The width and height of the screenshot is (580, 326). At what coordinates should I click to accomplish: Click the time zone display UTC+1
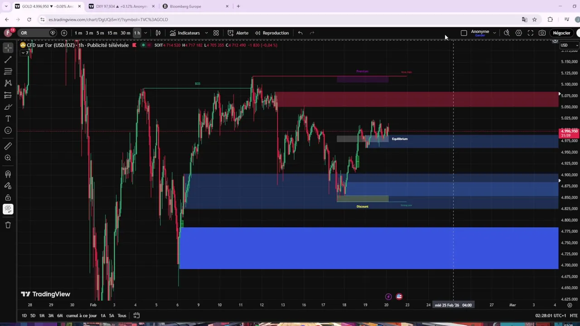(x=551, y=316)
